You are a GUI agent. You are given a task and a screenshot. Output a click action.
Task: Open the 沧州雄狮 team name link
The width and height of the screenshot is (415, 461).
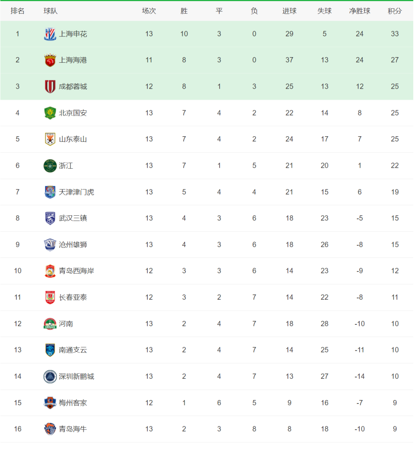click(x=73, y=245)
